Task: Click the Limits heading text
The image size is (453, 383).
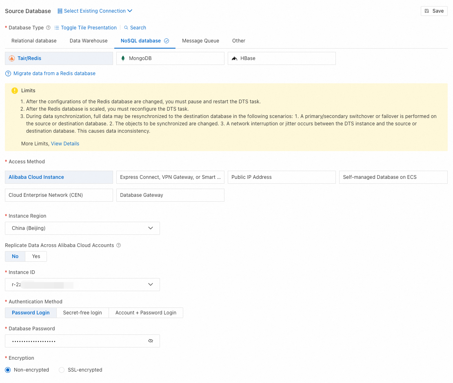Action: click(28, 91)
